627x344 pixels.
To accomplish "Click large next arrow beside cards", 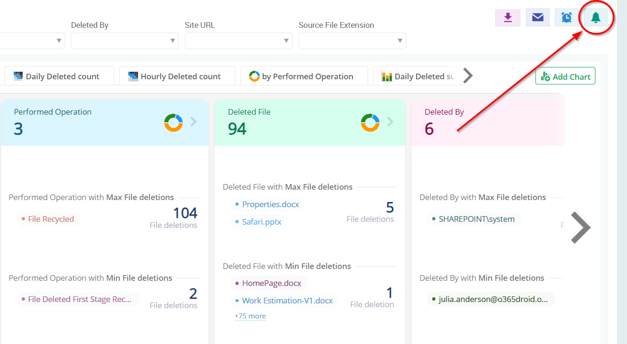I will click(580, 227).
